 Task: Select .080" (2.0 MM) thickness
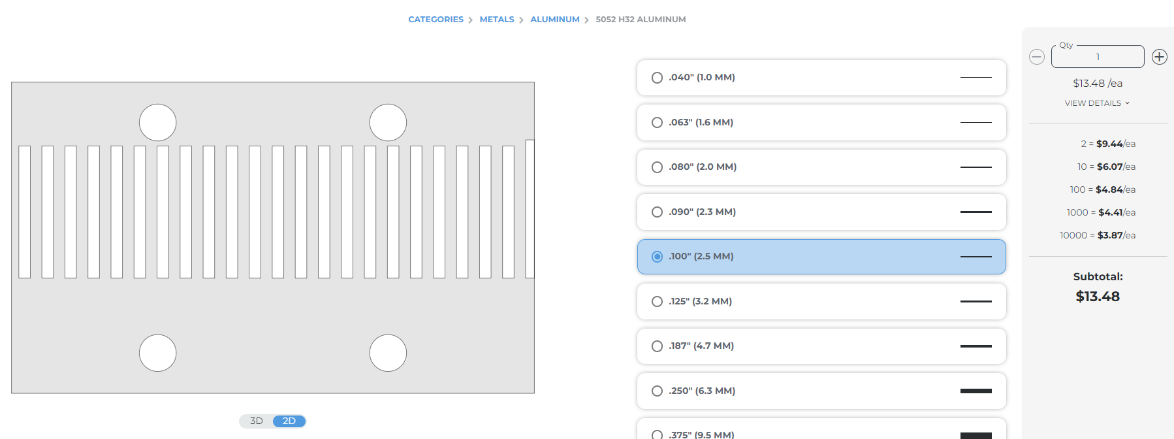[x=657, y=167]
